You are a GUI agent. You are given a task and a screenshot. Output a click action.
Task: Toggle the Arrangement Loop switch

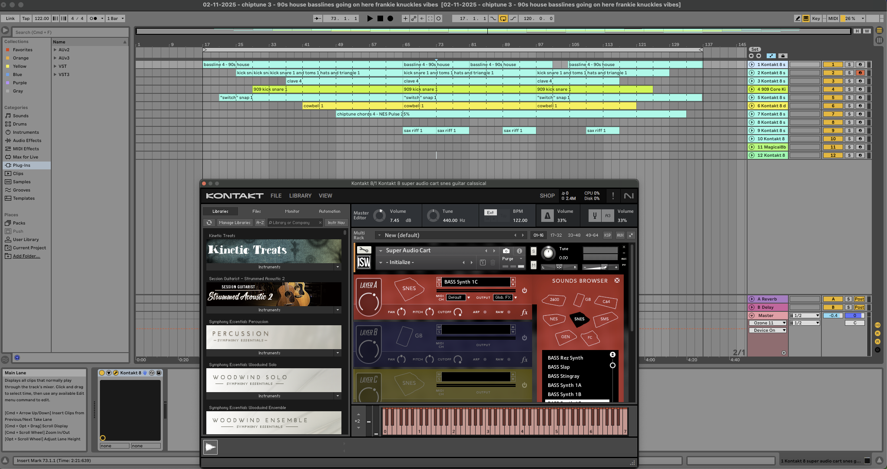(x=503, y=18)
